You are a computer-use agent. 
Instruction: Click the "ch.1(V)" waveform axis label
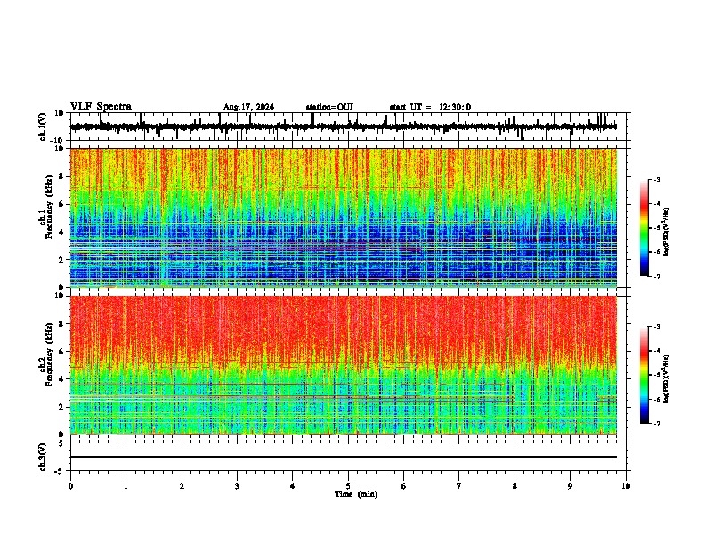(43, 126)
